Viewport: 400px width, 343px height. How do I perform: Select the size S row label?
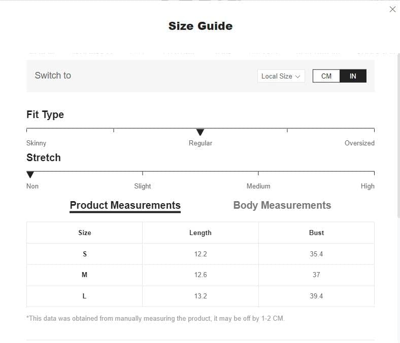tap(85, 254)
